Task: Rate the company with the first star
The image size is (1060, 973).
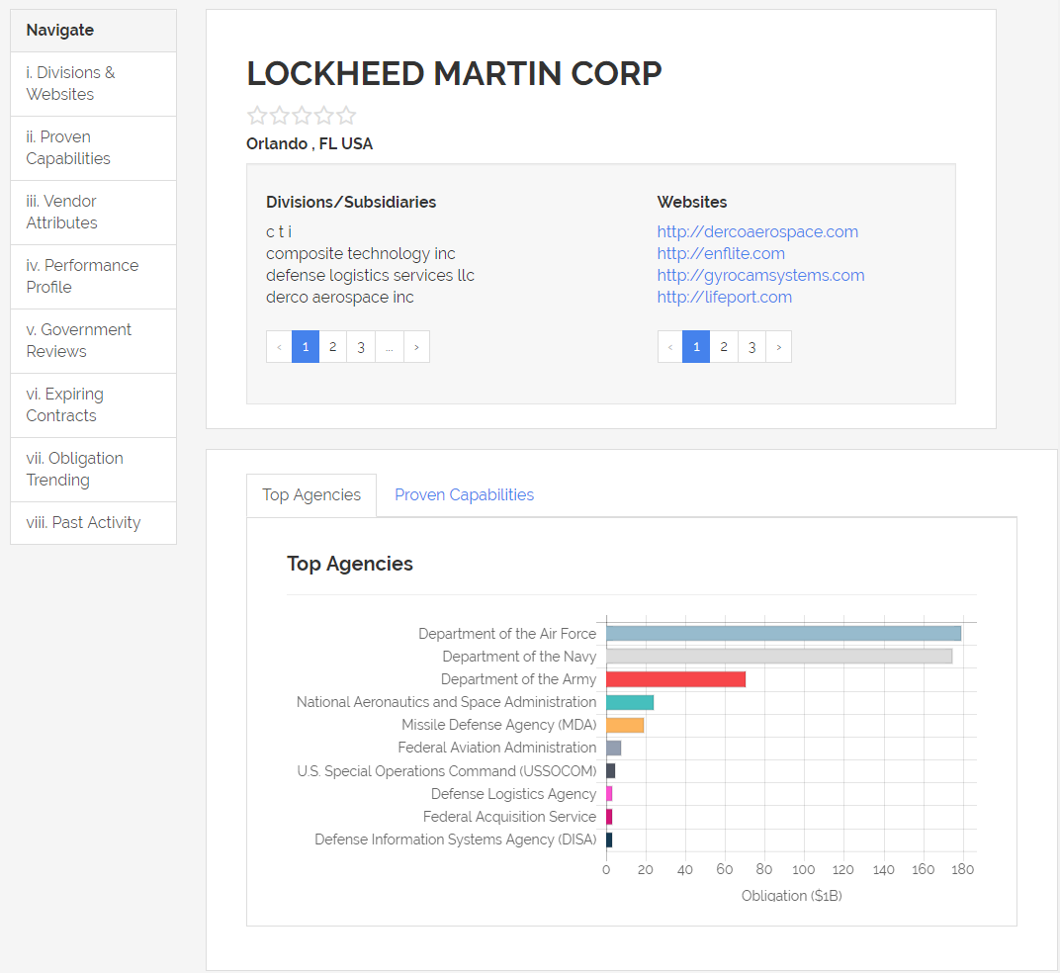Action: (257, 116)
